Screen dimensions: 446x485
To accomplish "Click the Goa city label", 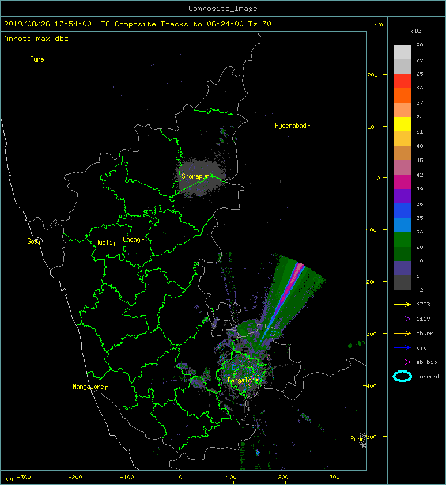I will point(32,241).
